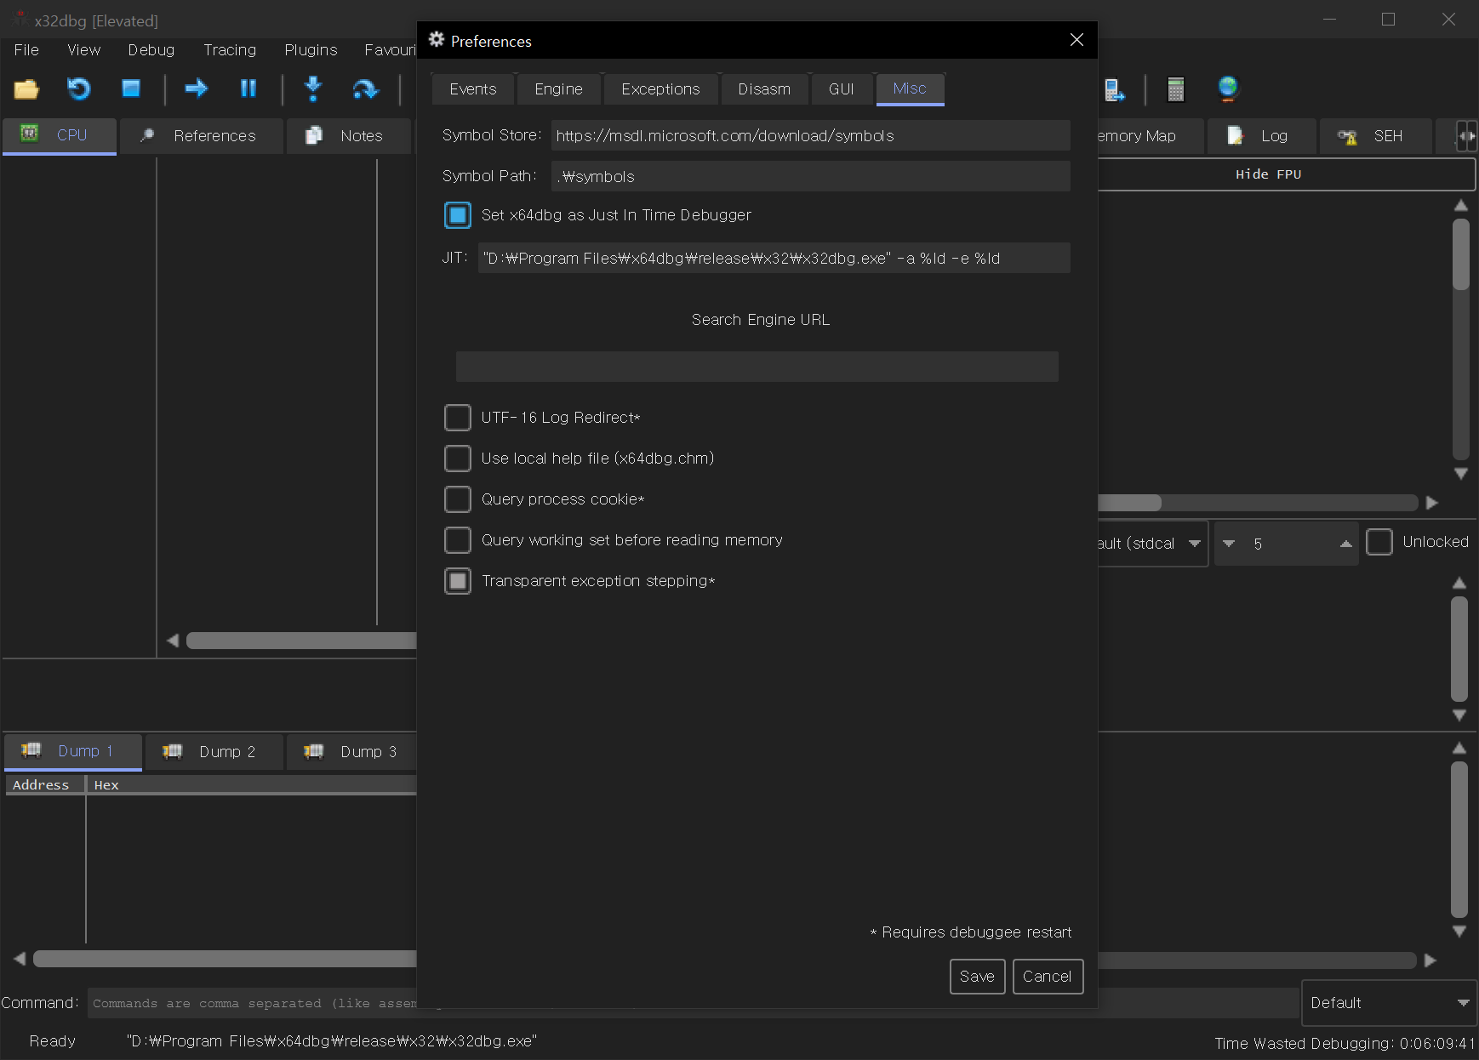Click the Run arrow icon
The width and height of the screenshot is (1479, 1060).
(x=196, y=88)
